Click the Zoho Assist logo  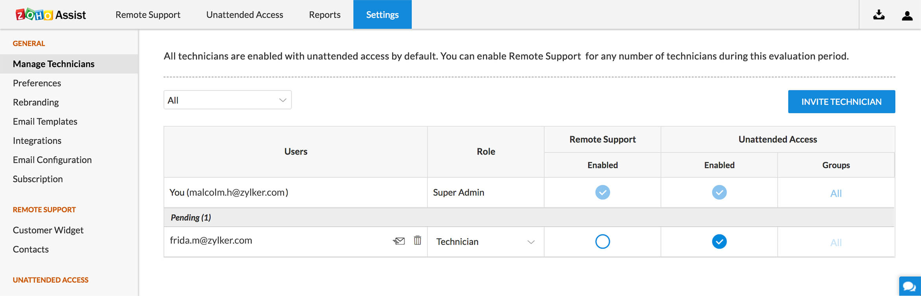[x=50, y=15]
